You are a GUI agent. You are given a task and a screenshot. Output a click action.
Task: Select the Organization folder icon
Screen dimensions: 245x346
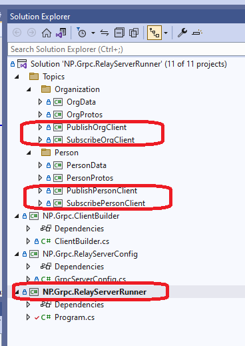[46, 89]
